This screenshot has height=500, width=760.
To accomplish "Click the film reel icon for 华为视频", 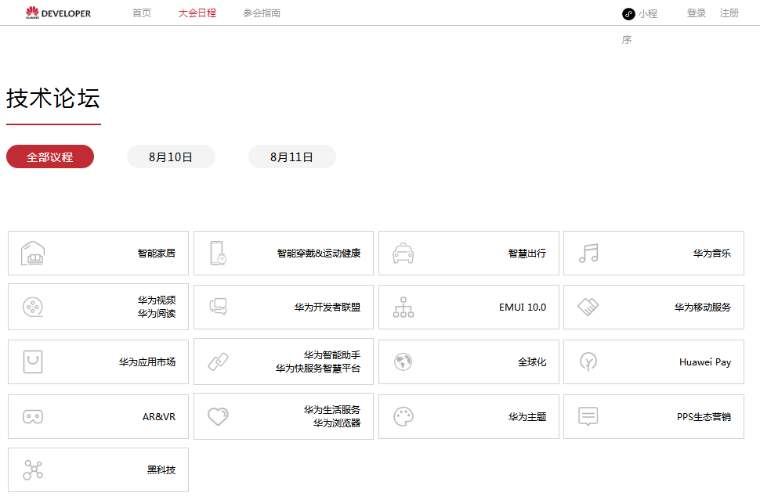I will (x=33, y=307).
